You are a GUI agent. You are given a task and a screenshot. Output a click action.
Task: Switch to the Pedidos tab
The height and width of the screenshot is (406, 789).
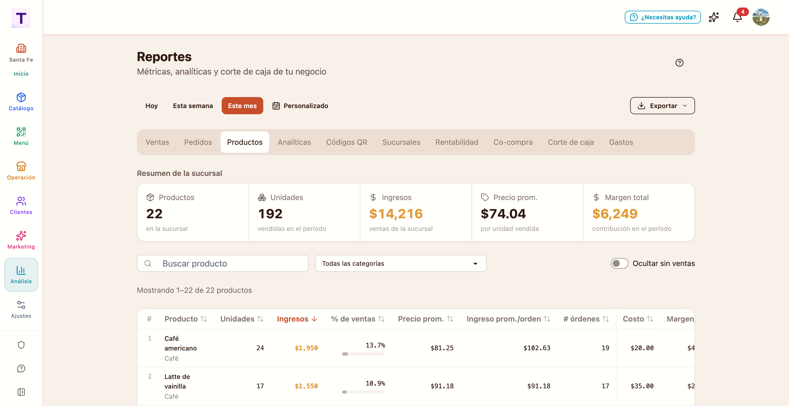coord(198,142)
